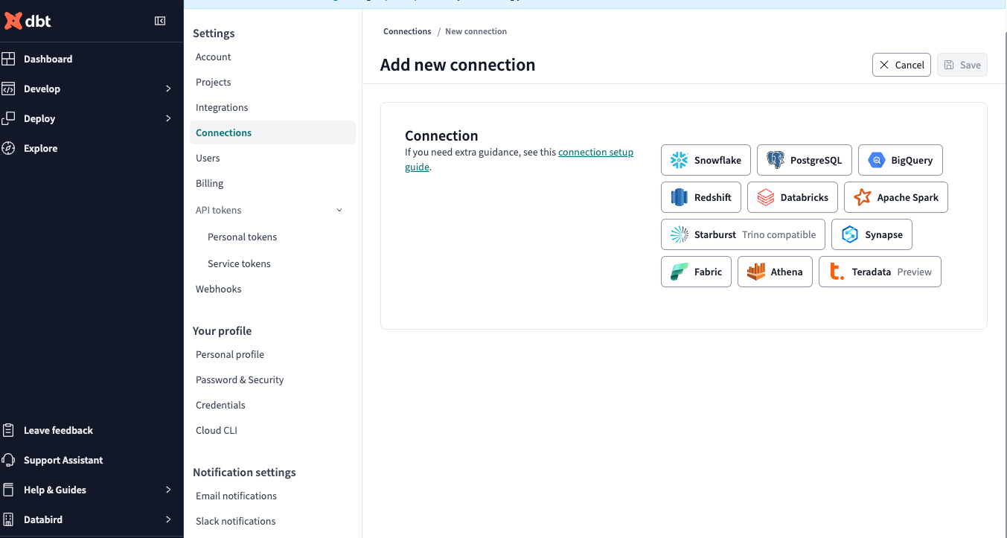The image size is (1007, 538).
Task: Click the dbt logo
Action: click(28, 21)
